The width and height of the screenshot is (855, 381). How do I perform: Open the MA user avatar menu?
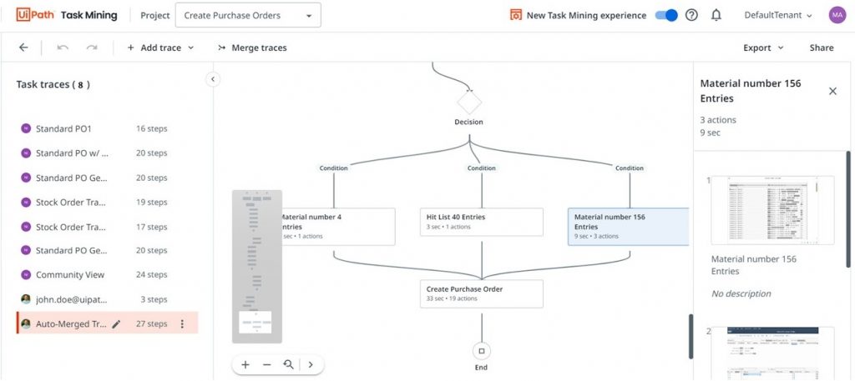pos(837,15)
